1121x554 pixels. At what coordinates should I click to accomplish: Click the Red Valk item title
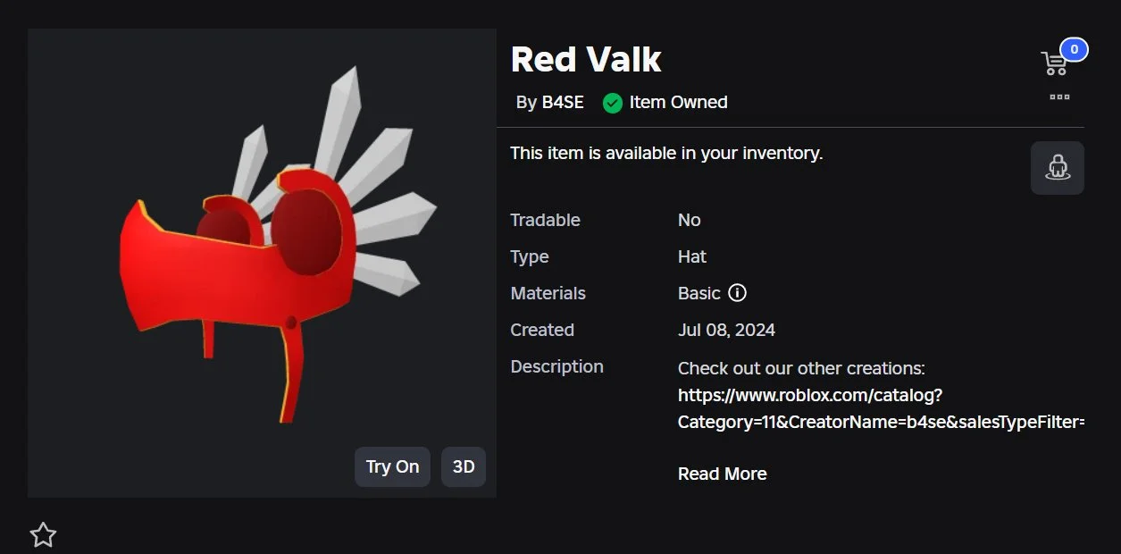(x=586, y=60)
